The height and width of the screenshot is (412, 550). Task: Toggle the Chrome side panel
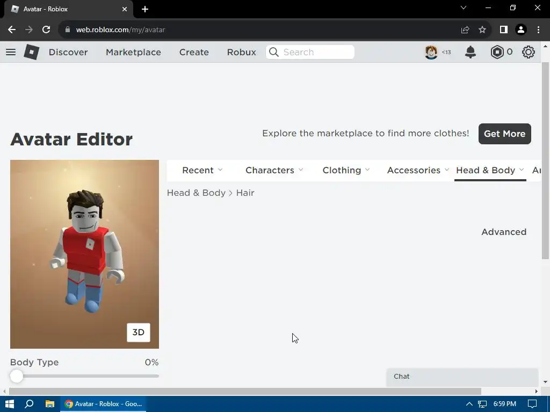[x=504, y=30]
